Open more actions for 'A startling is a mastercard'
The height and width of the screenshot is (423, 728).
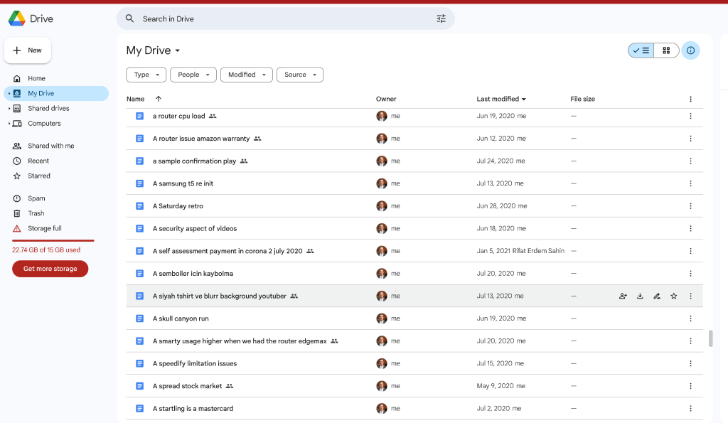(x=690, y=409)
